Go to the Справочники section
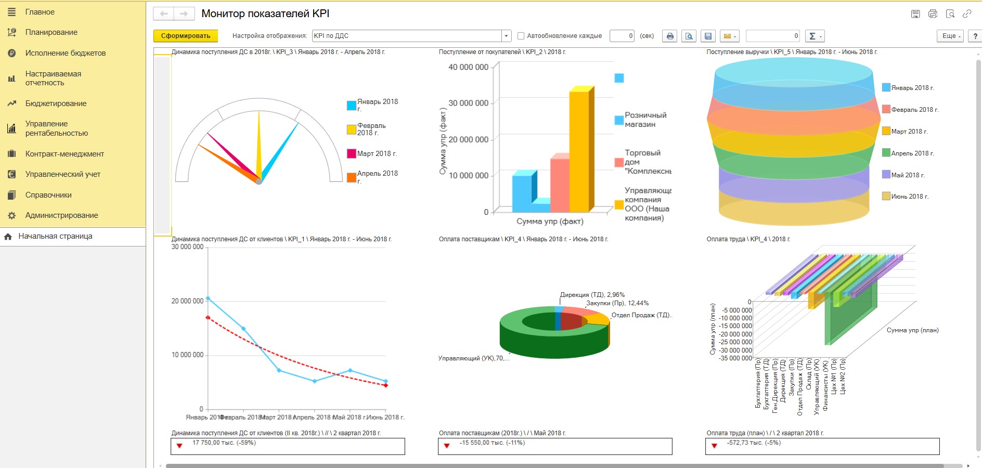This screenshot has width=982, height=468. (x=48, y=195)
